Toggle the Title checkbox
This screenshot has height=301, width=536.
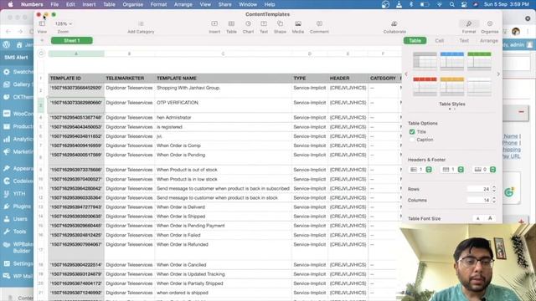point(412,132)
